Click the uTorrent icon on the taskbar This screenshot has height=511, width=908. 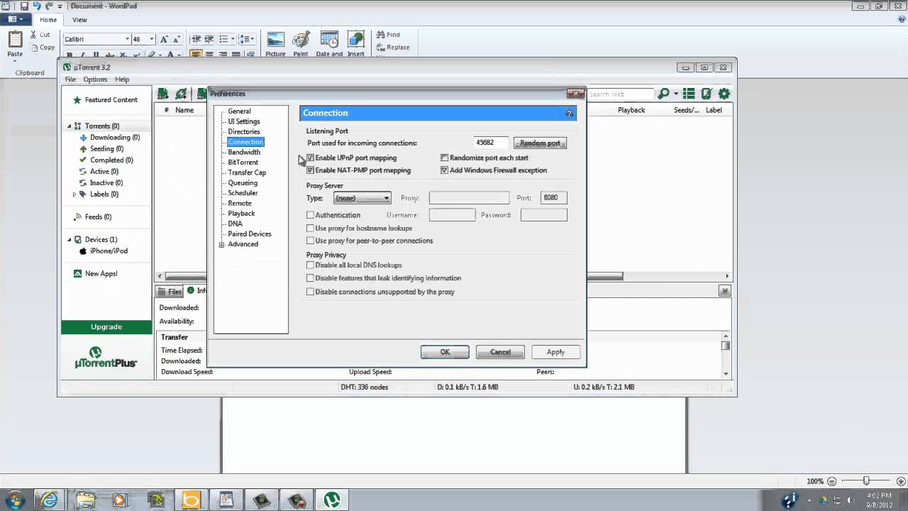(331, 500)
